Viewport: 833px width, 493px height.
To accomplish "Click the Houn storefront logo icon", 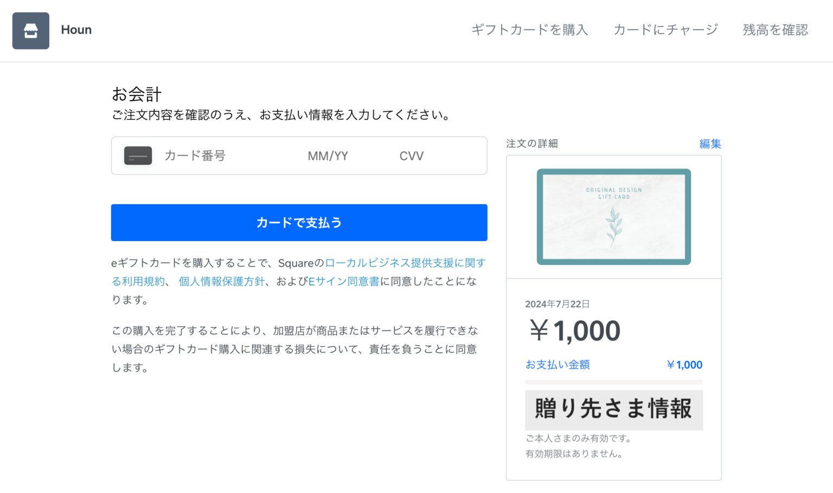I will (30, 30).
